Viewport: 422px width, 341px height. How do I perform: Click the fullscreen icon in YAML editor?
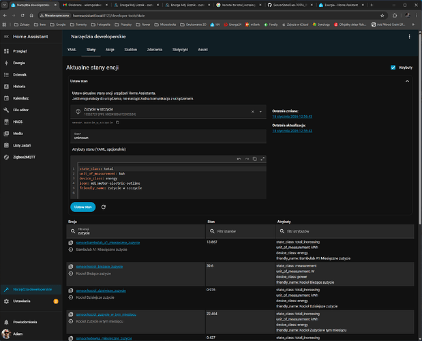[x=262, y=159]
